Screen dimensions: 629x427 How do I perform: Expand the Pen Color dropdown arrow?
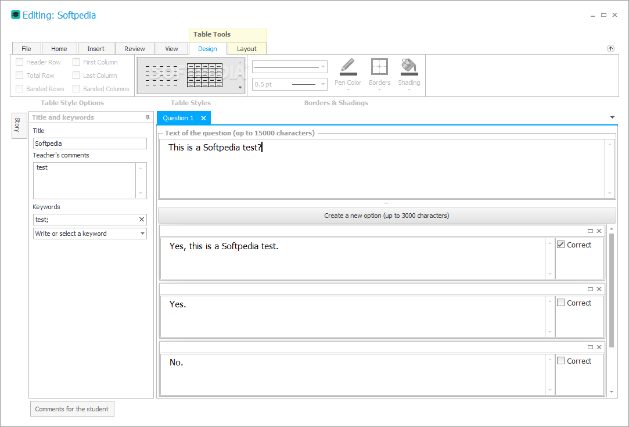[348, 90]
